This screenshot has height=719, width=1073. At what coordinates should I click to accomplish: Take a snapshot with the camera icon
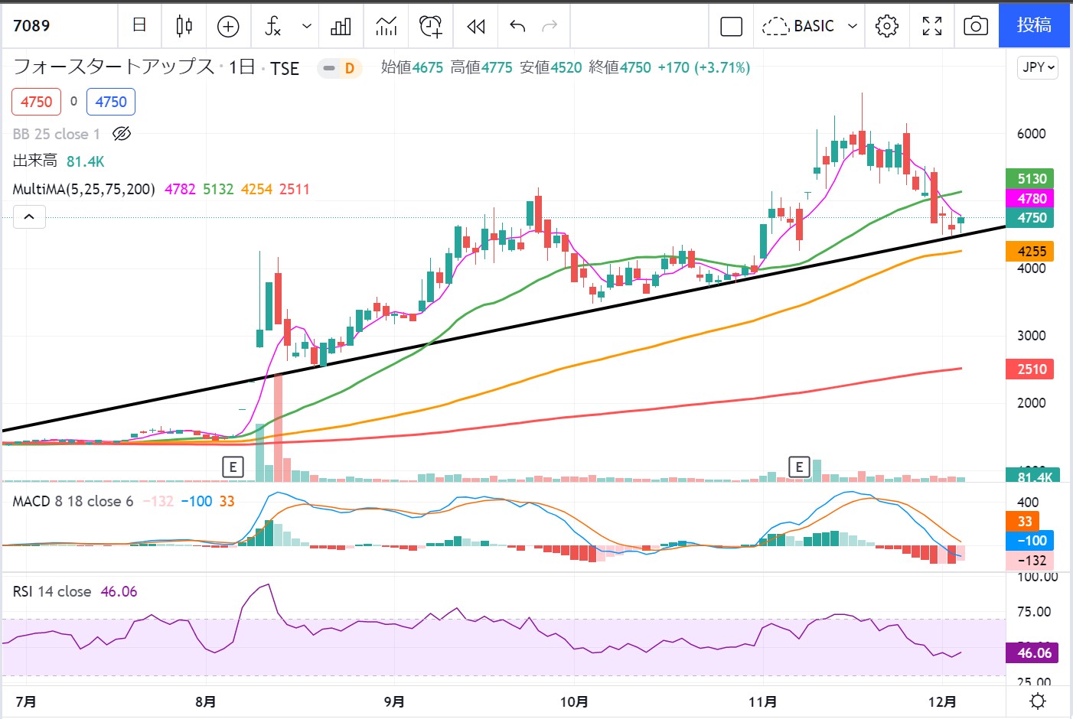tap(976, 26)
